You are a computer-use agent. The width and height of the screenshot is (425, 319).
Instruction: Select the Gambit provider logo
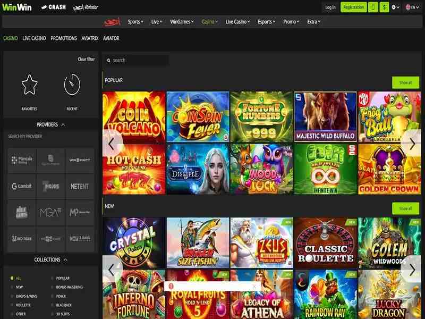[x=22, y=186]
